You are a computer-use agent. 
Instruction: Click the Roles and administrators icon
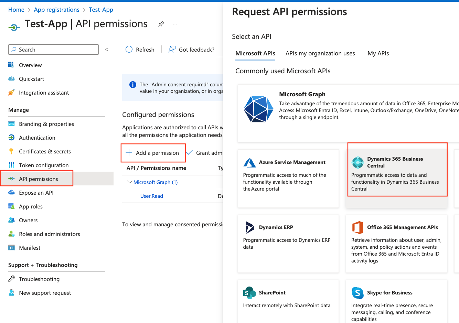11,234
